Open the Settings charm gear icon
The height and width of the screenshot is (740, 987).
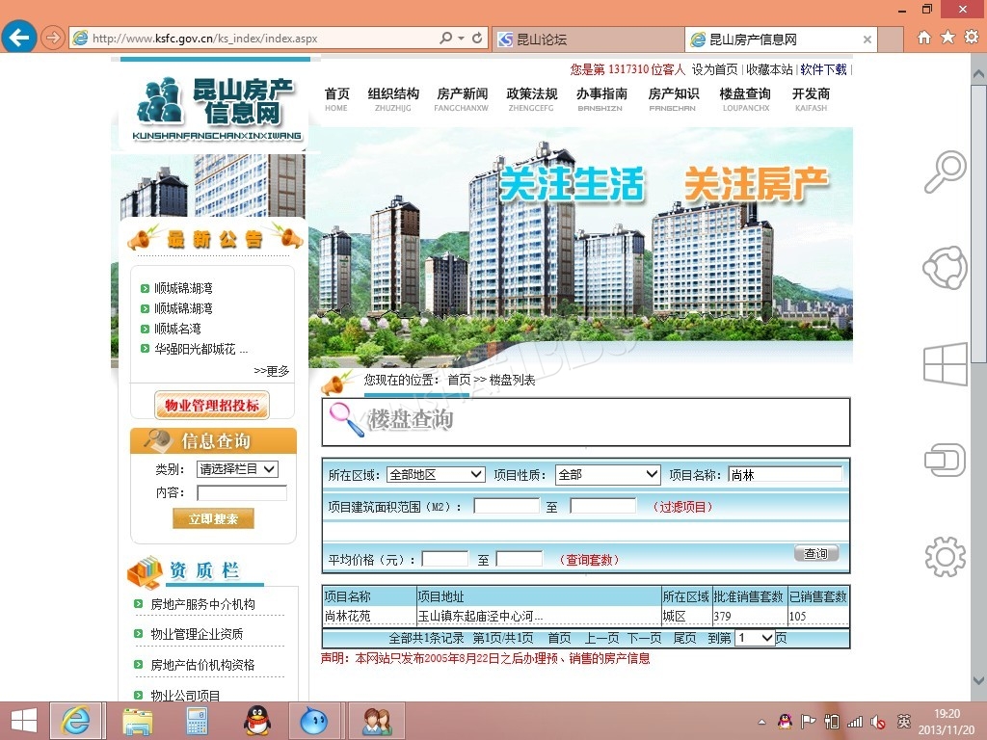[x=945, y=556]
